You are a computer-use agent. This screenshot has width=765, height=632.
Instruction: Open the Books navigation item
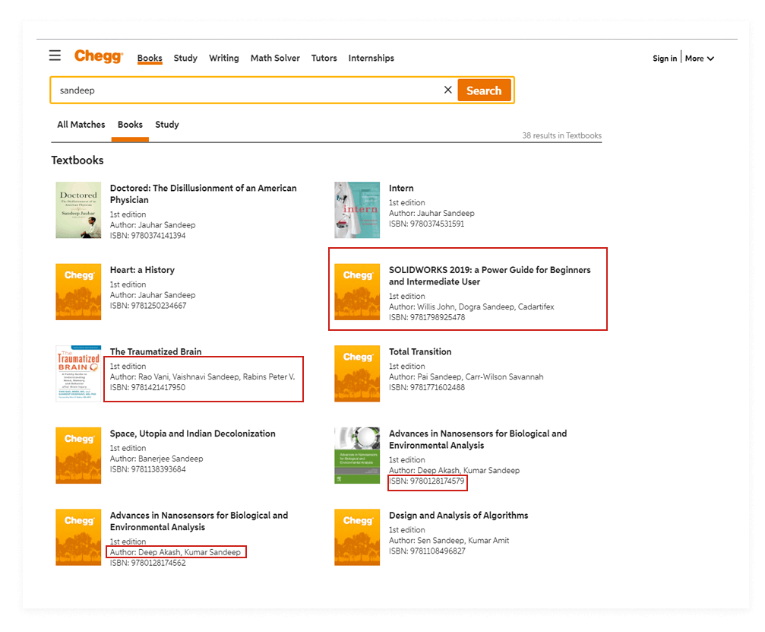pos(150,58)
